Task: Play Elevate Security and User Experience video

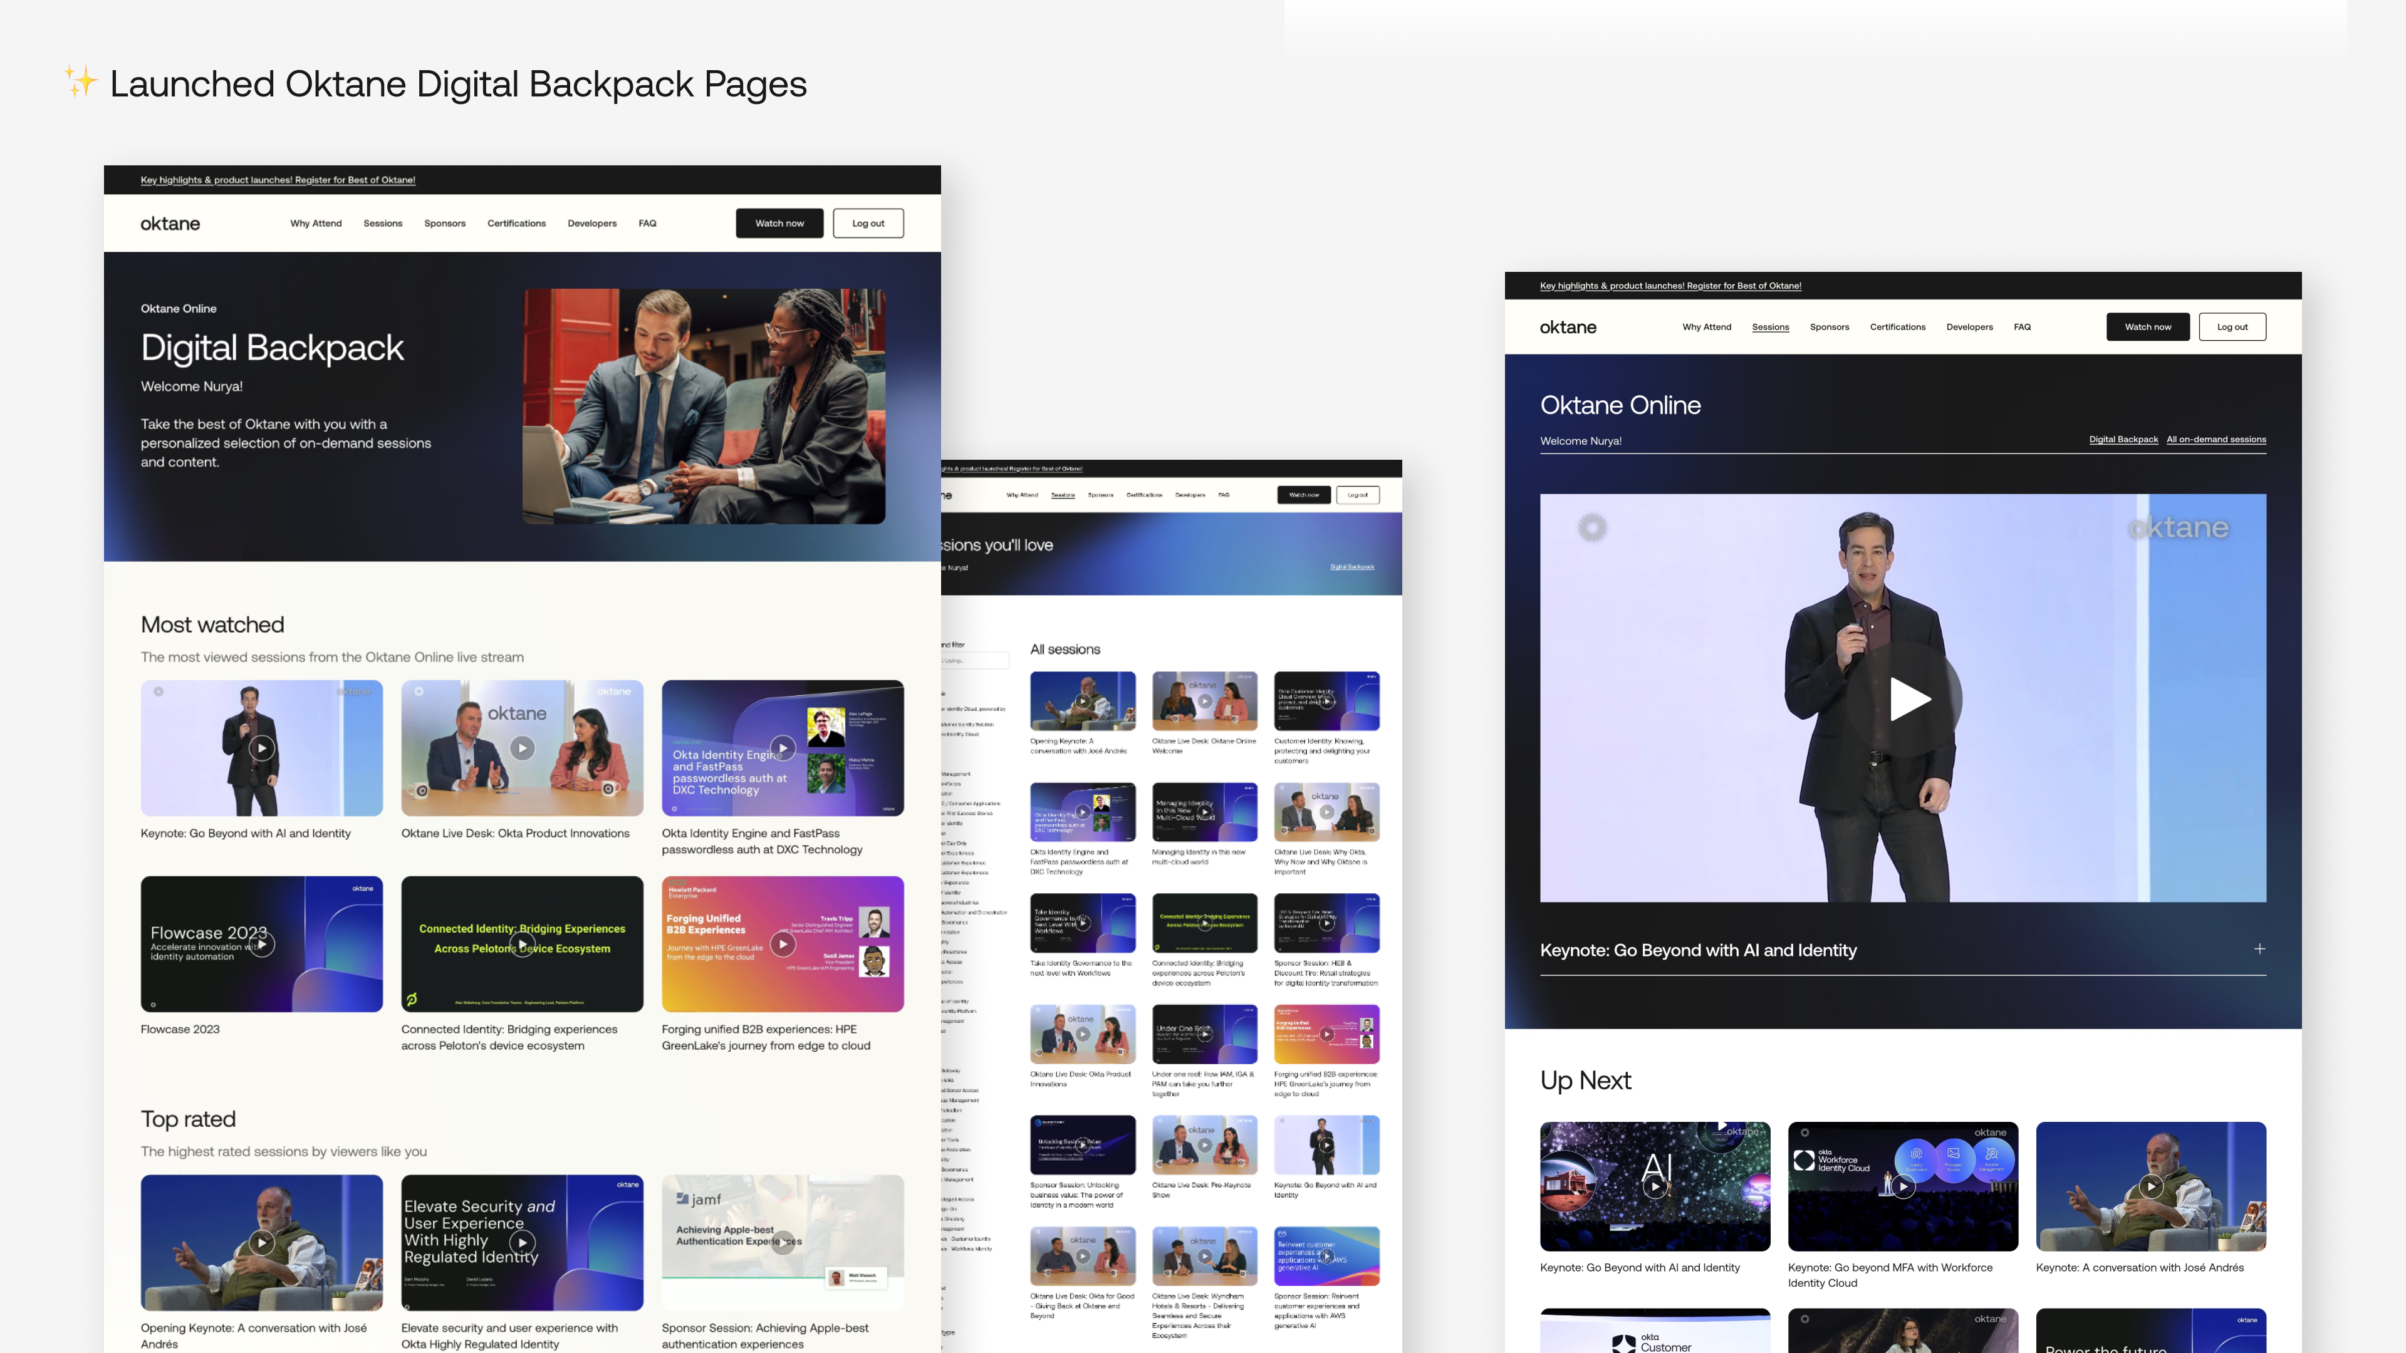Action: click(522, 1243)
